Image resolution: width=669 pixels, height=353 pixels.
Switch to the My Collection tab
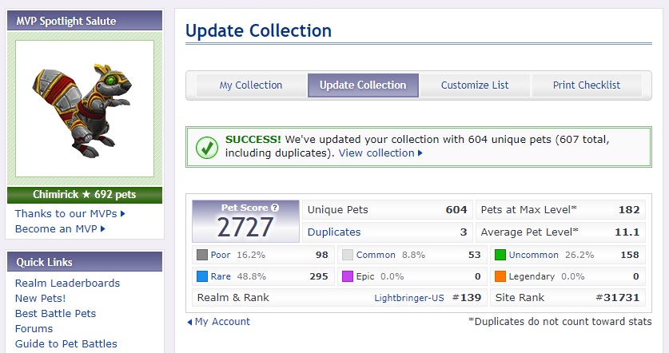point(250,85)
